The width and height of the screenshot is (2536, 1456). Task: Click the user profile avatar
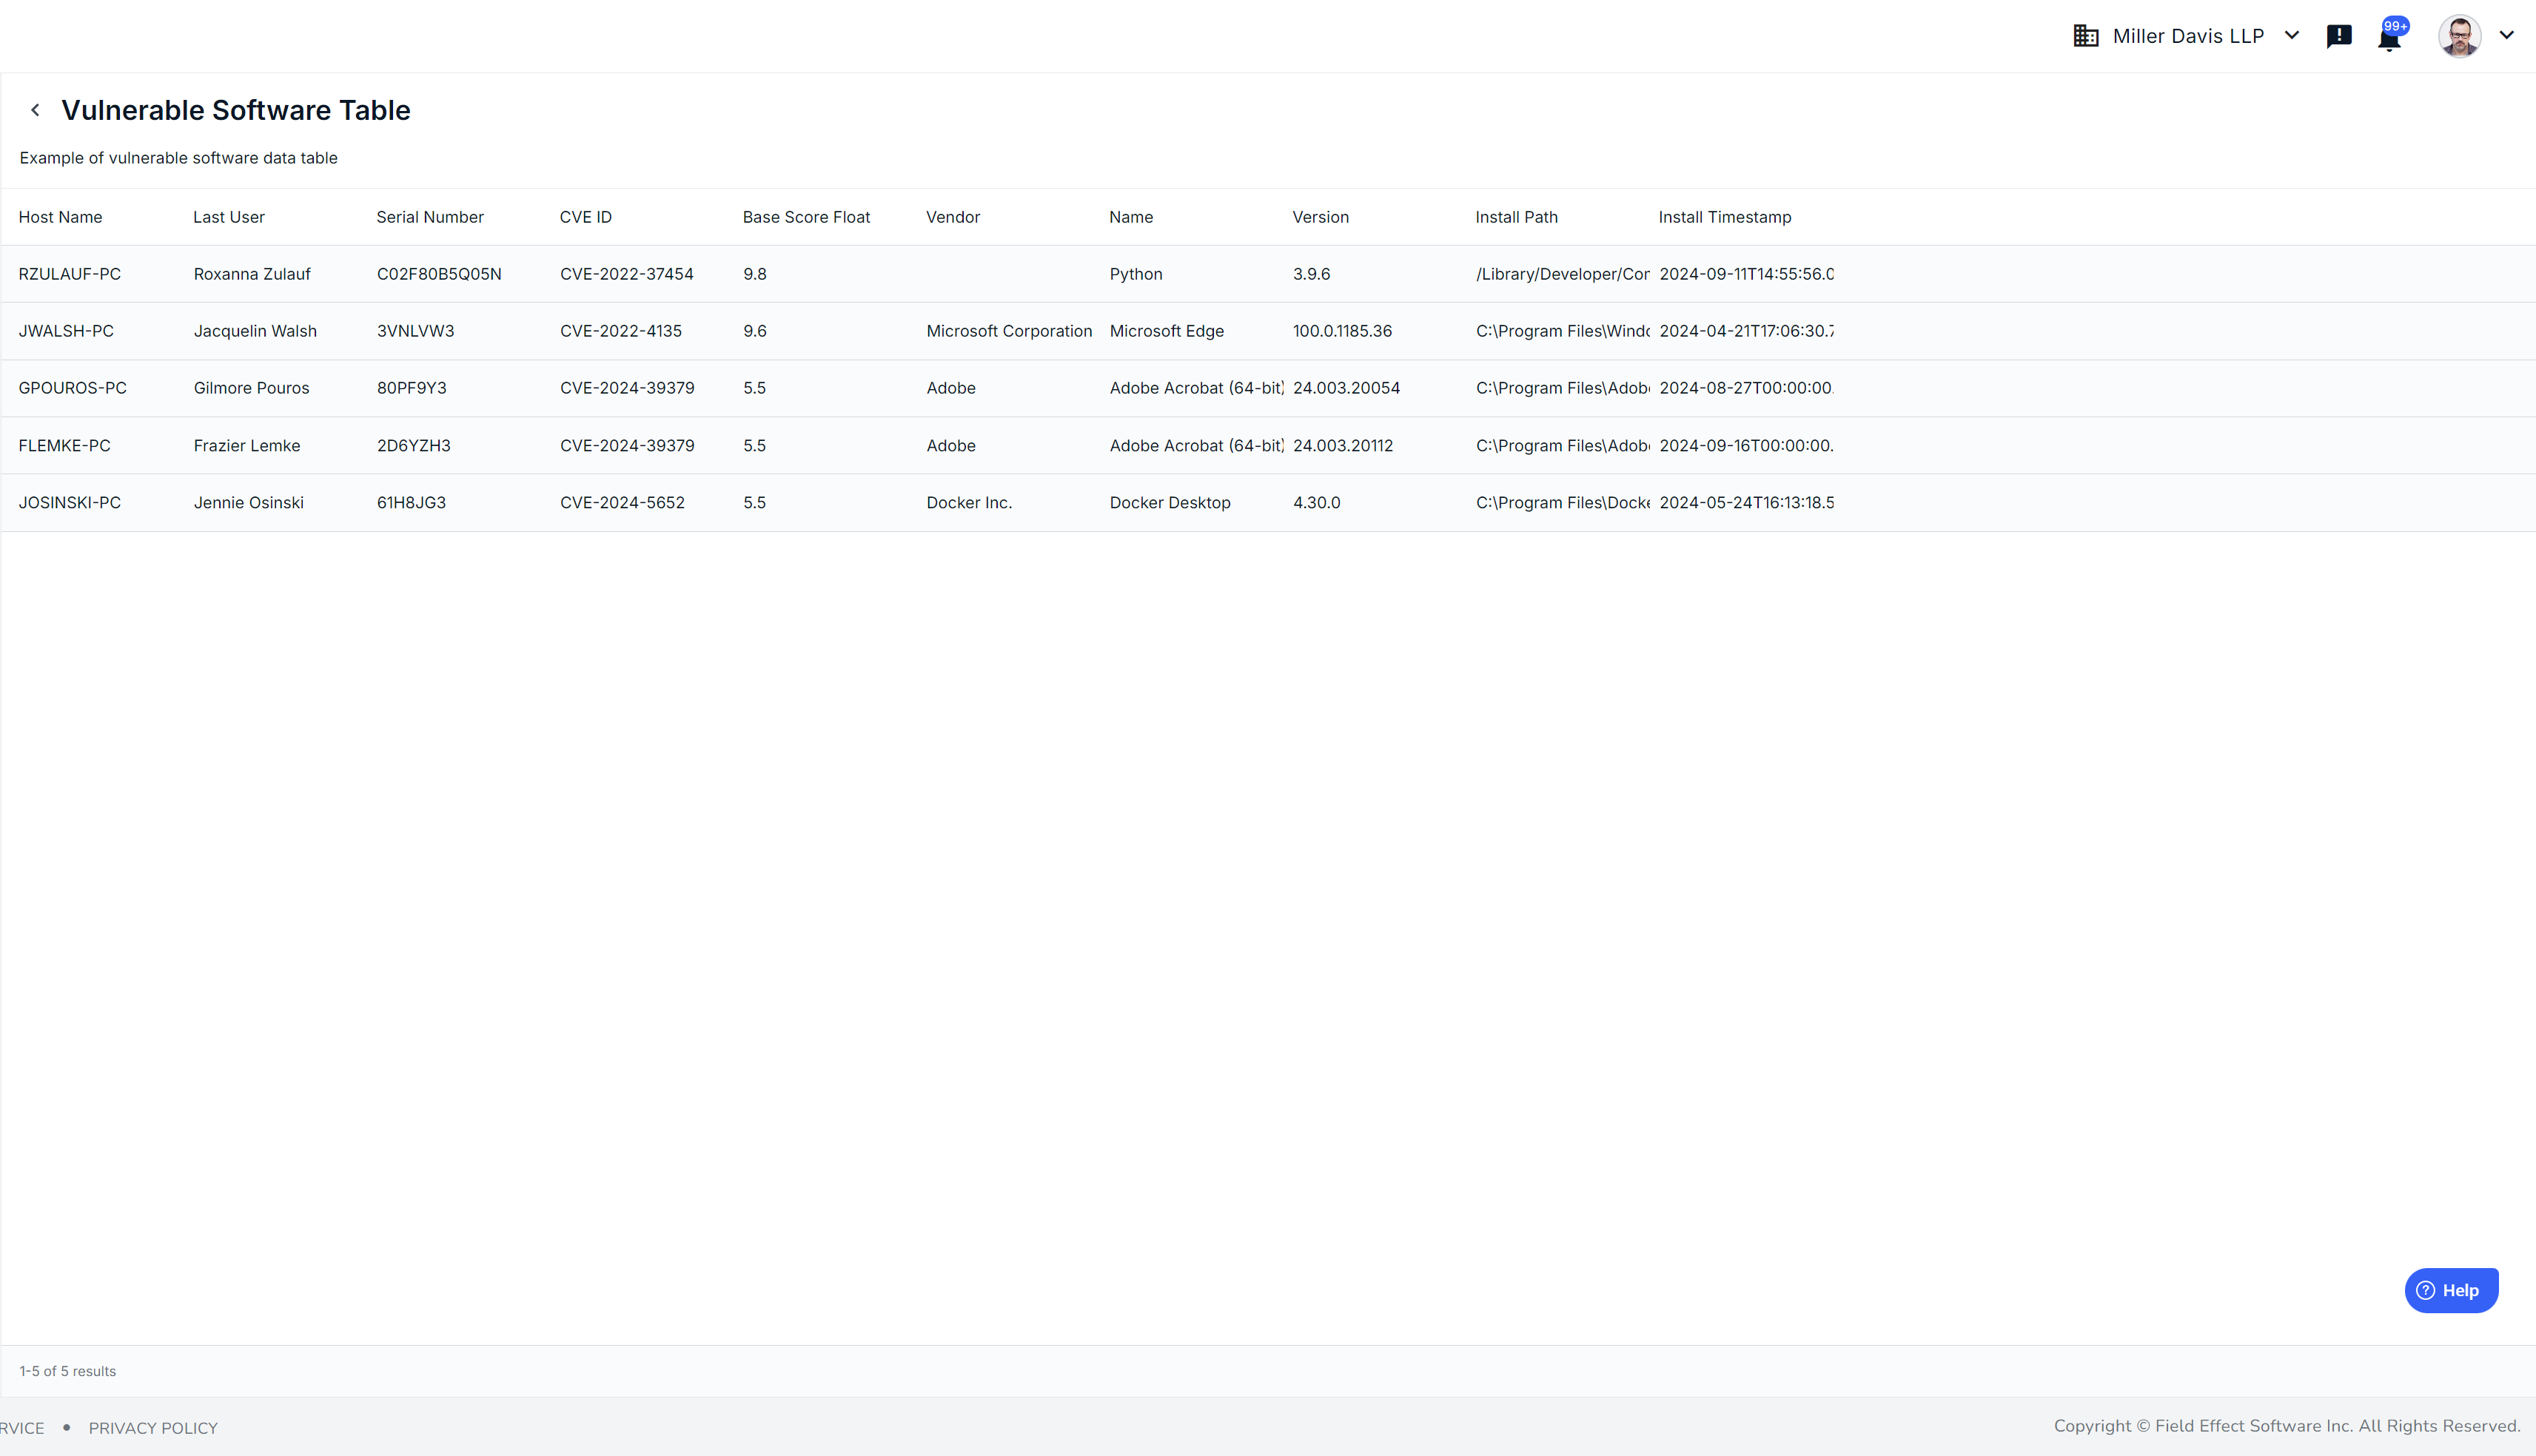coord(2459,36)
